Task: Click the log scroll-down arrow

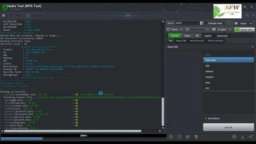Action: click(x=163, y=128)
